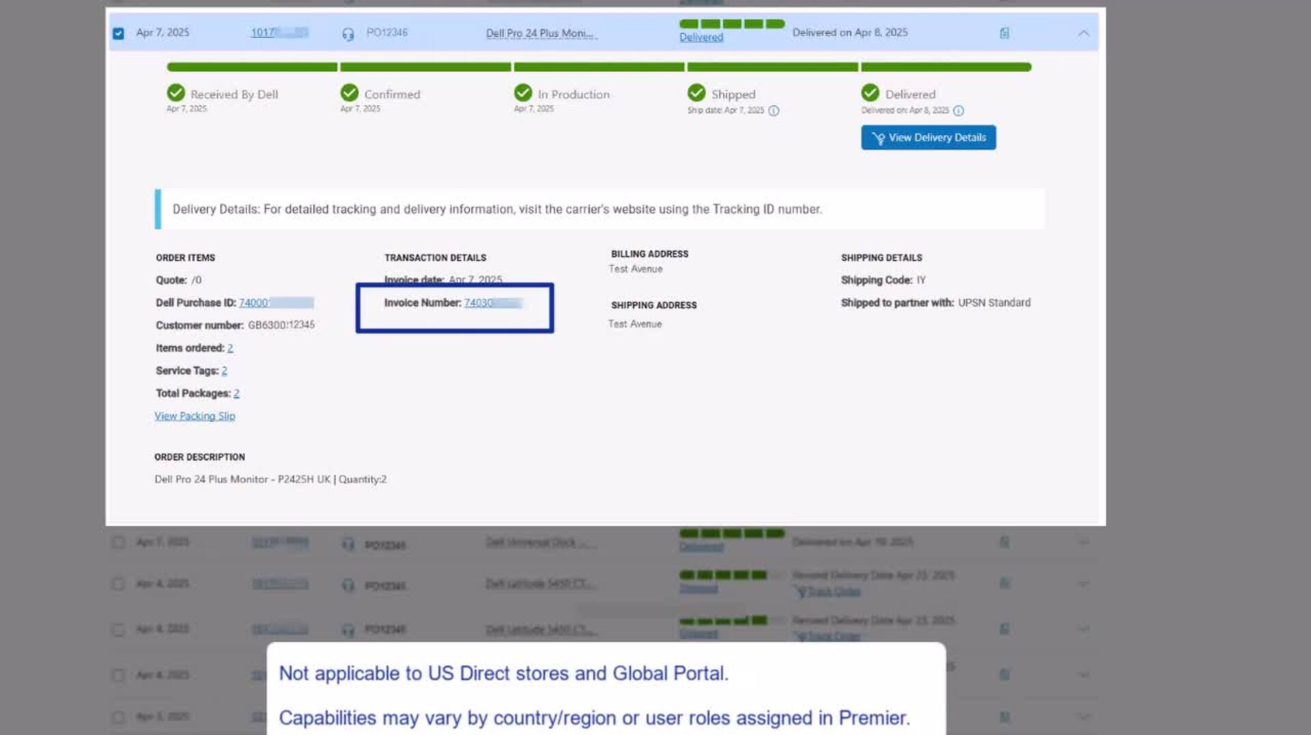Click the green progress bar above Delivered step
1311x735 pixels.
[x=946, y=67]
